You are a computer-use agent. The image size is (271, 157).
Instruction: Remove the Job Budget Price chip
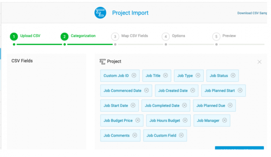coord(138,120)
